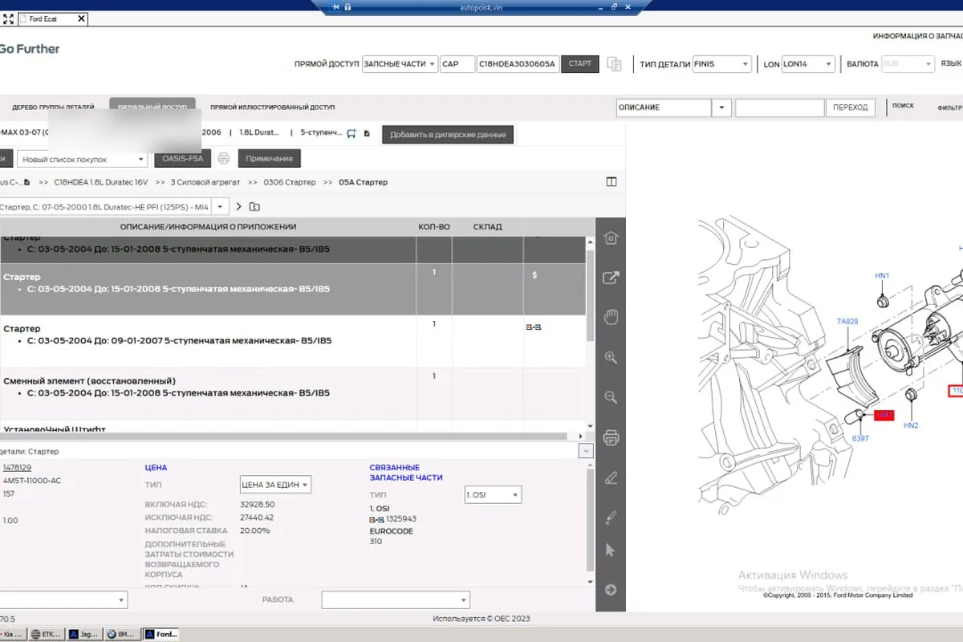This screenshot has height=642, width=963.
Task: Click callout 7A828 in the diagram
Action: (x=847, y=321)
